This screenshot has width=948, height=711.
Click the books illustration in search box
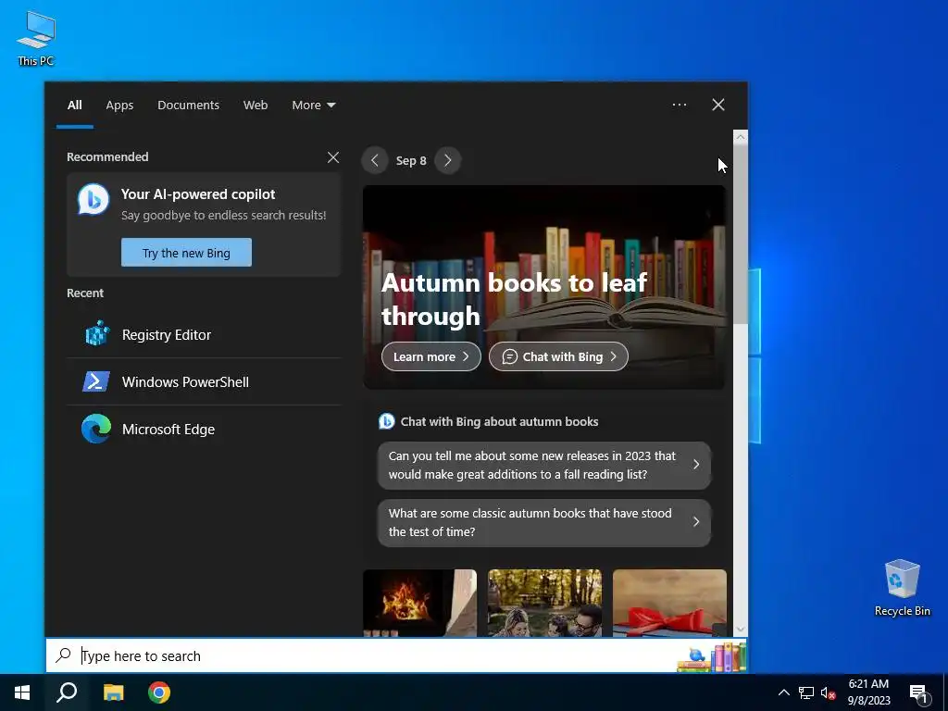pyautogui.click(x=712, y=657)
